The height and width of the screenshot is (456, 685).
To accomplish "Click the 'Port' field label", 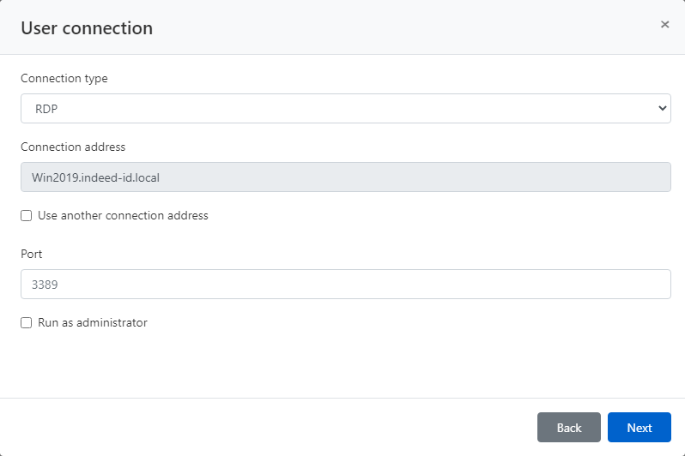I will (x=32, y=254).
